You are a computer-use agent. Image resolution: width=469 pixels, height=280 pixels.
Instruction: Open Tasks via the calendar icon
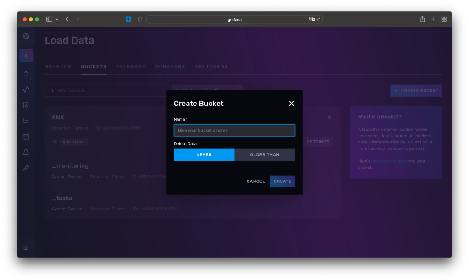coord(26,137)
